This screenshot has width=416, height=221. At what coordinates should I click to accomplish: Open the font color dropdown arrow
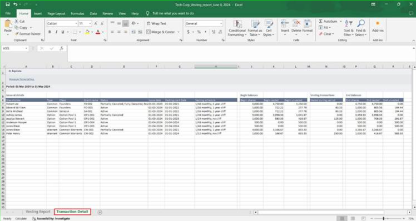(103, 32)
